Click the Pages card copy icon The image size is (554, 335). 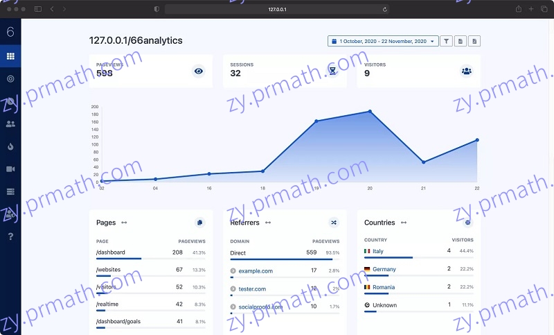[x=199, y=223]
